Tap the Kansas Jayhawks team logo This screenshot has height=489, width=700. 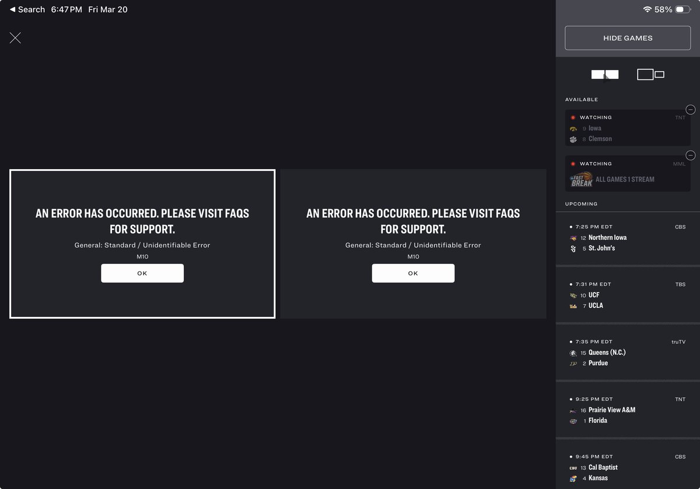573,478
